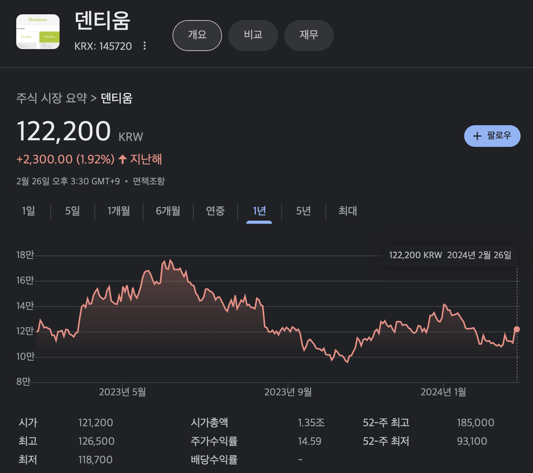Click the large 122,200 price heading
The width and height of the screenshot is (533, 473).
pyautogui.click(x=64, y=131)
